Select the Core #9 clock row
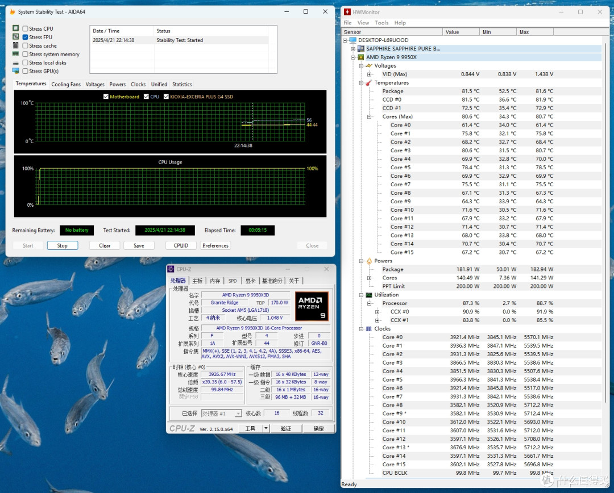Image resolution: width=614 pixels, height=493 pixels. pos(491,413)
